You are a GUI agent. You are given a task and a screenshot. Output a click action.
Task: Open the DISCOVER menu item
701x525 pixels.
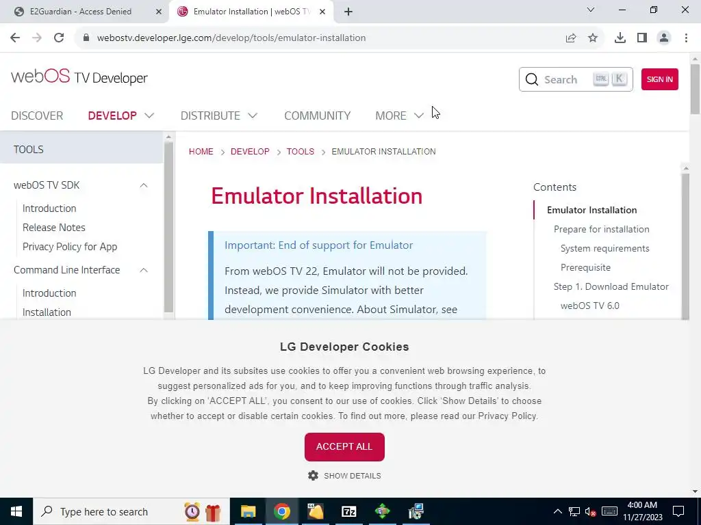point(37,116)
